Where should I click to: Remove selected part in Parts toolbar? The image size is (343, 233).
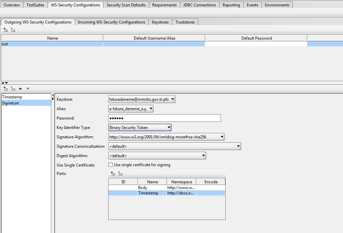[120, 174]
